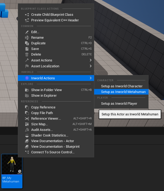Select Setup as Inworld Character
The width and height of the screenshot is (164, 191).
point(121,86)
